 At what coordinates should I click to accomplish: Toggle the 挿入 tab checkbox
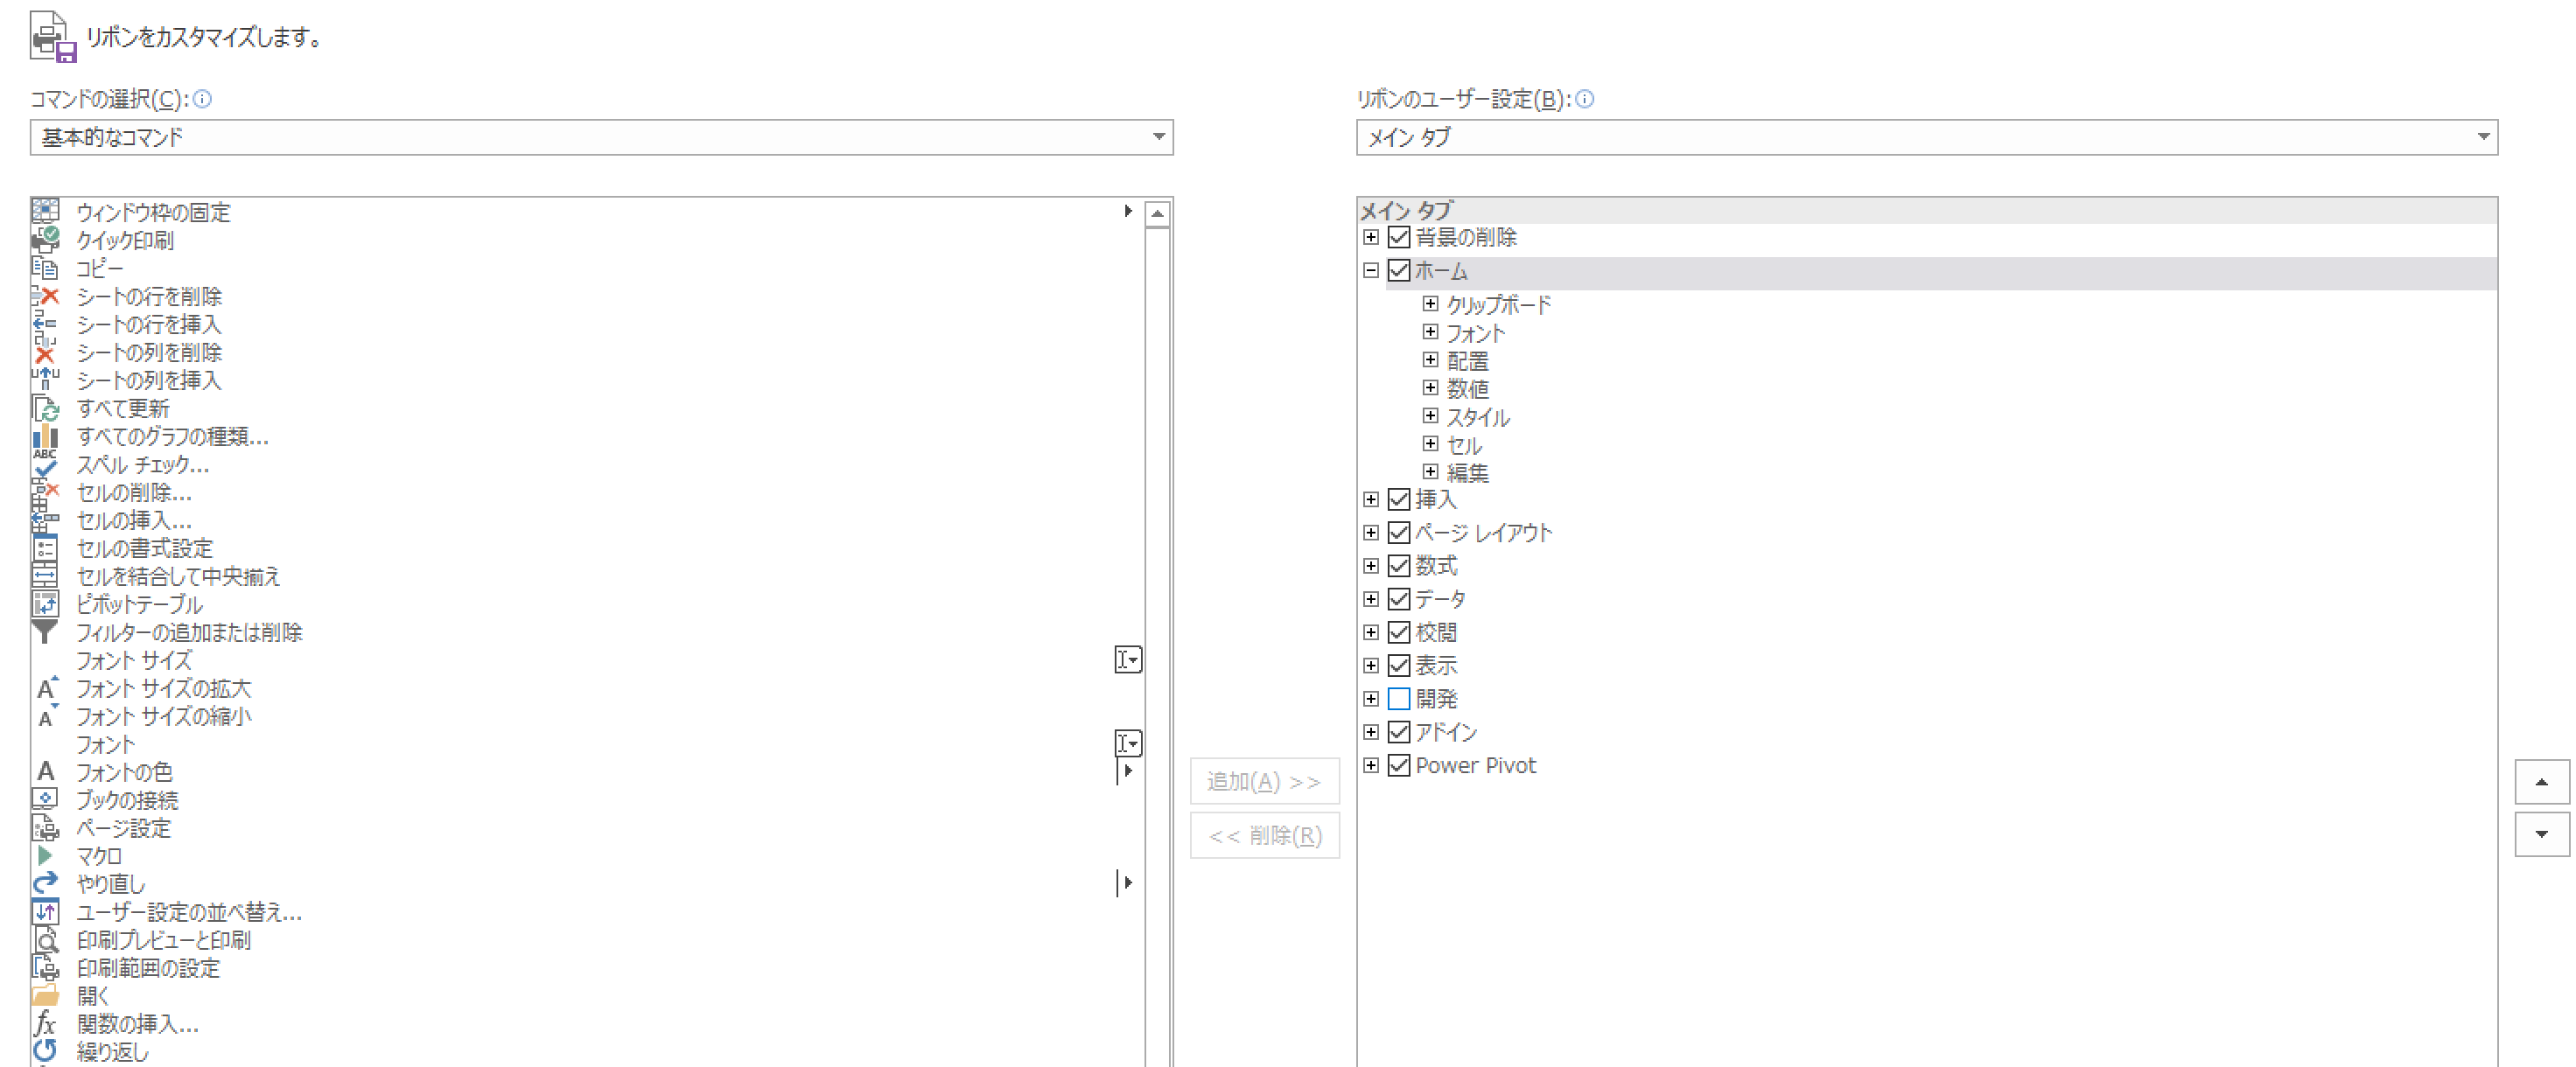pos(1399,499)
